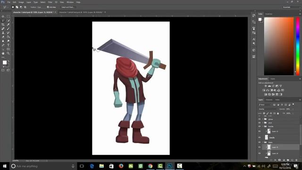Click Subtract from selection icon in options bar
Screen dimensions: 302x170
point(21,7)
